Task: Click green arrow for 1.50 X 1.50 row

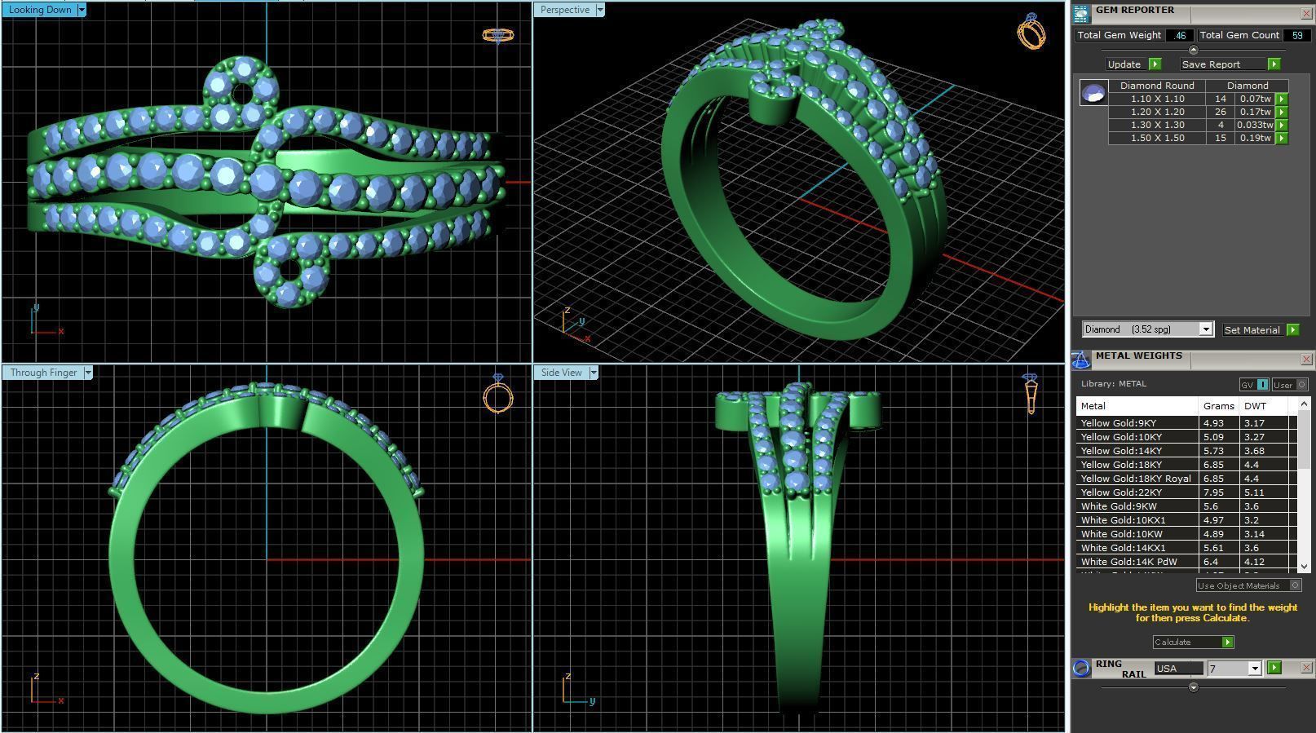Action: point(1282,139)
